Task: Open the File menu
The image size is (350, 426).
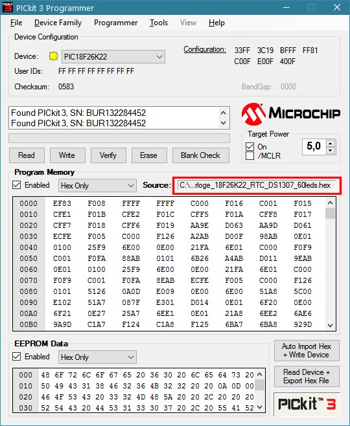Action: tap(16, 23)
